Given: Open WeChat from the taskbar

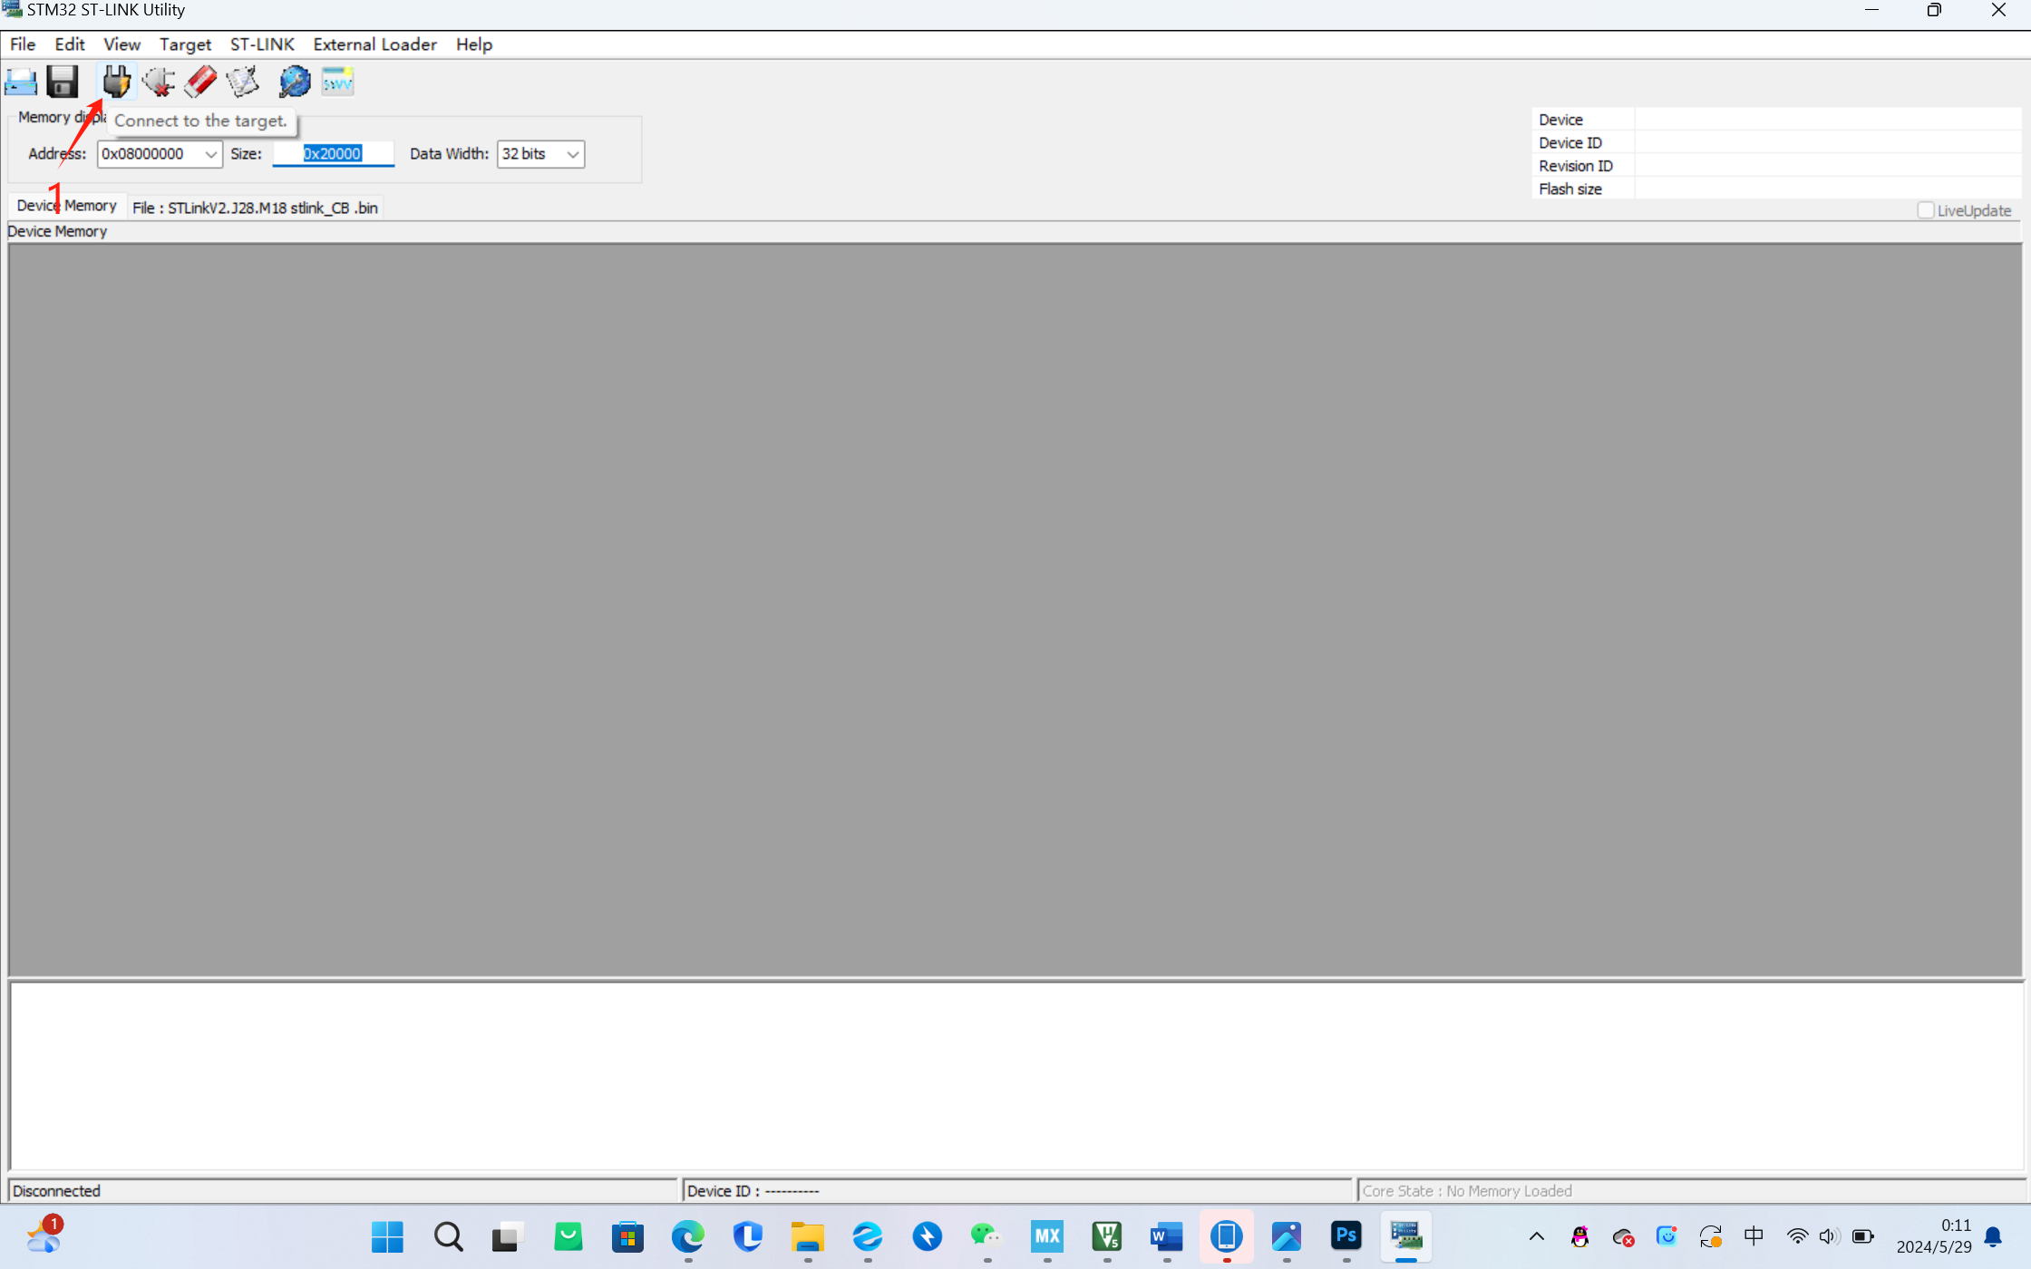Looking at the screenshot, I should point(986,1236).
